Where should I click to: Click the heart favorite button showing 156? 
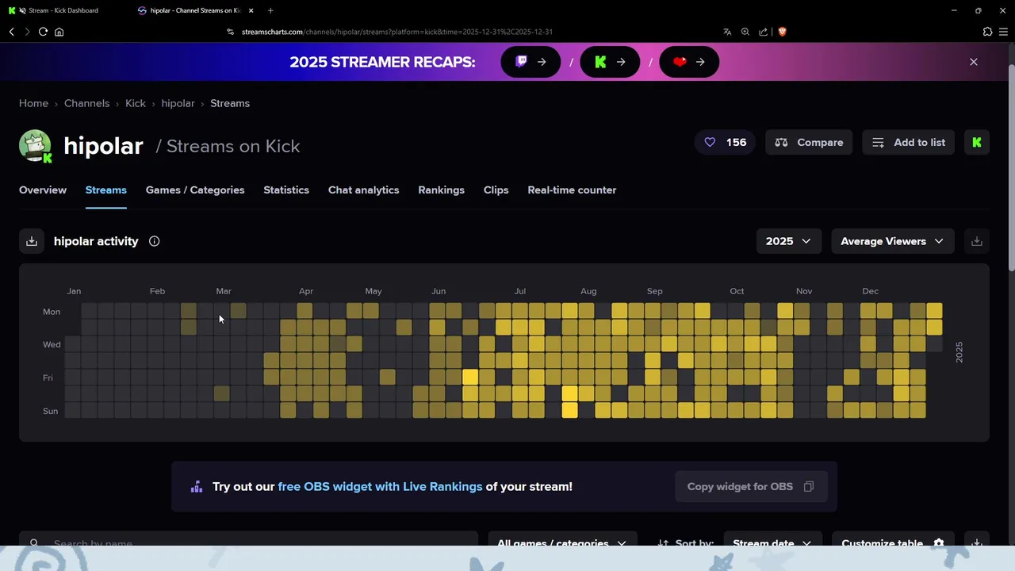pos(725,143)
